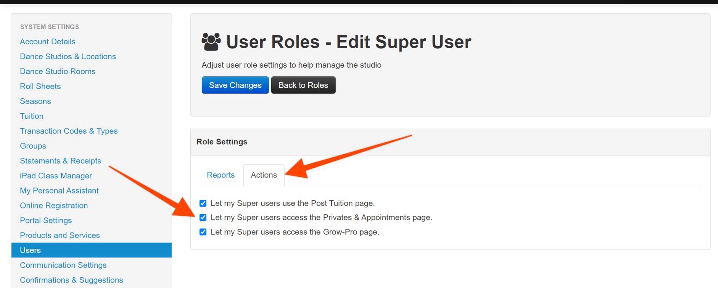
Task: Open Communication Settings
Action: pyautogui.click(x=63, y=265)
